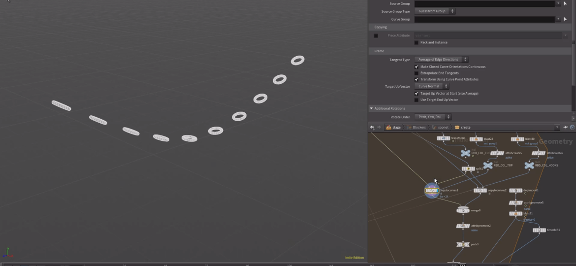Select the blast31 node
The height and width of the screenshot is (266, 576).
click(515, 214)
